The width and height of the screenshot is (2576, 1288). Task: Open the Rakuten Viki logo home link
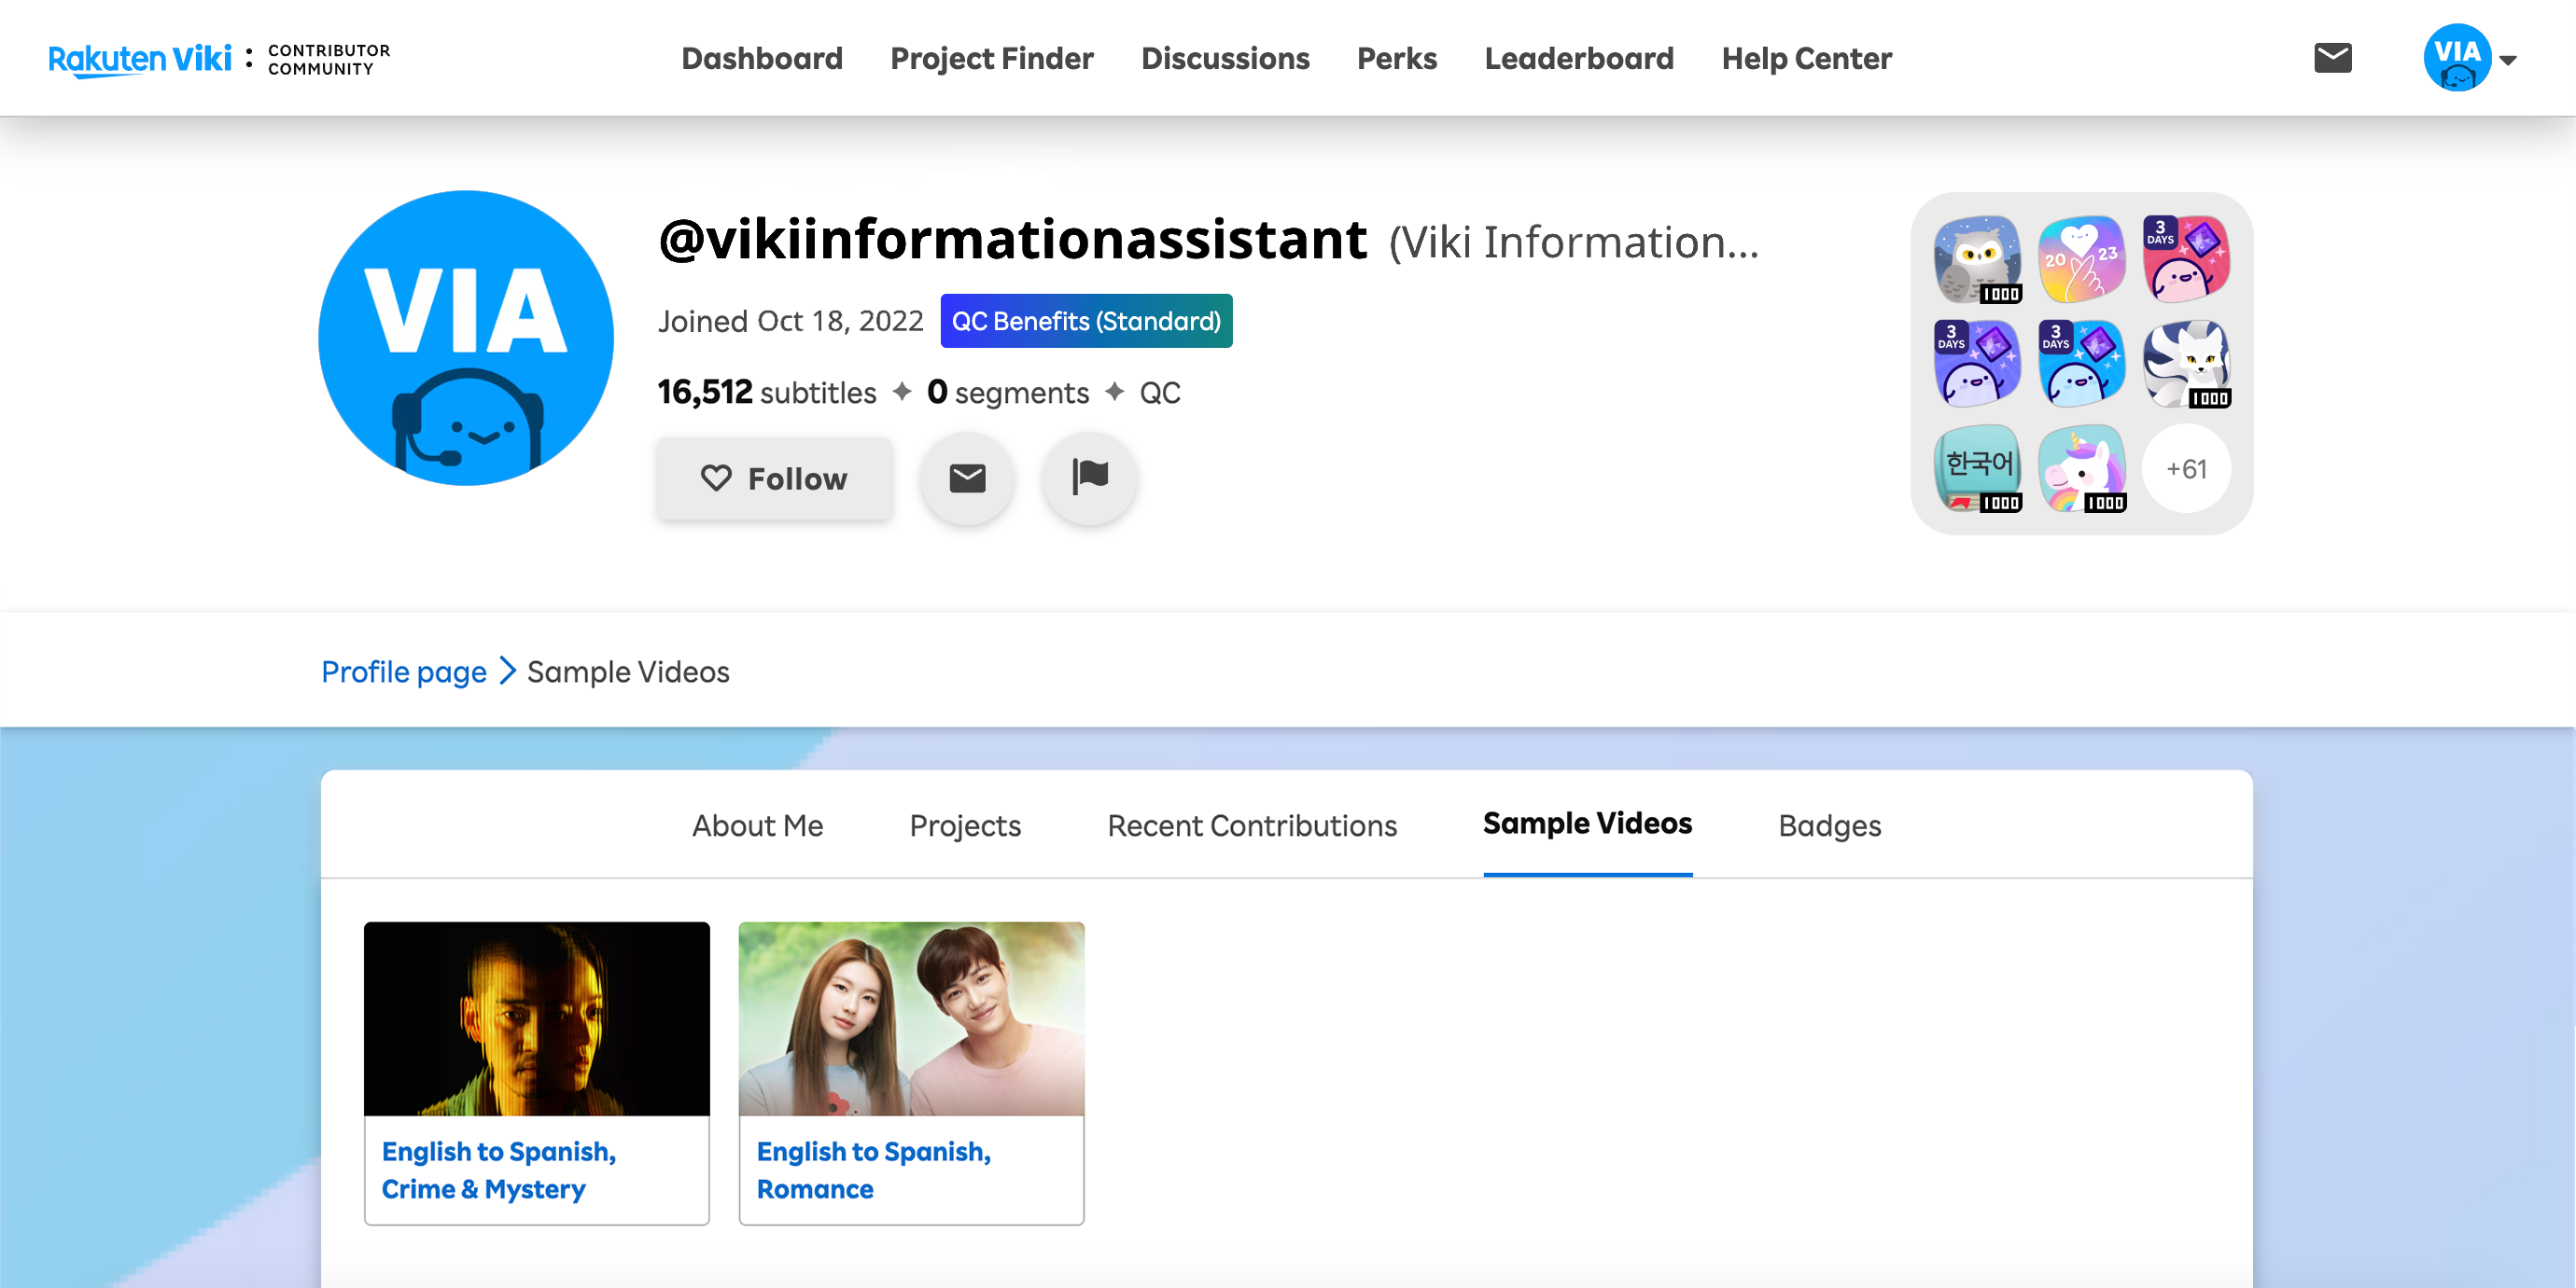pyautogui.click(x=140, y=59)
